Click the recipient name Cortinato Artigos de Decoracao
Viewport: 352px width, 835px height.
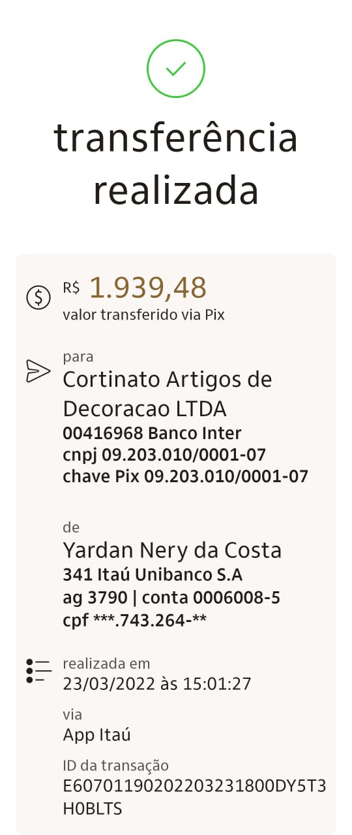[x=168, y=394]
